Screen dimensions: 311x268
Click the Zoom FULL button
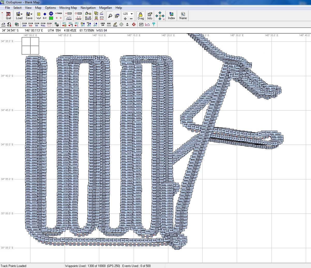pos(43,25)
